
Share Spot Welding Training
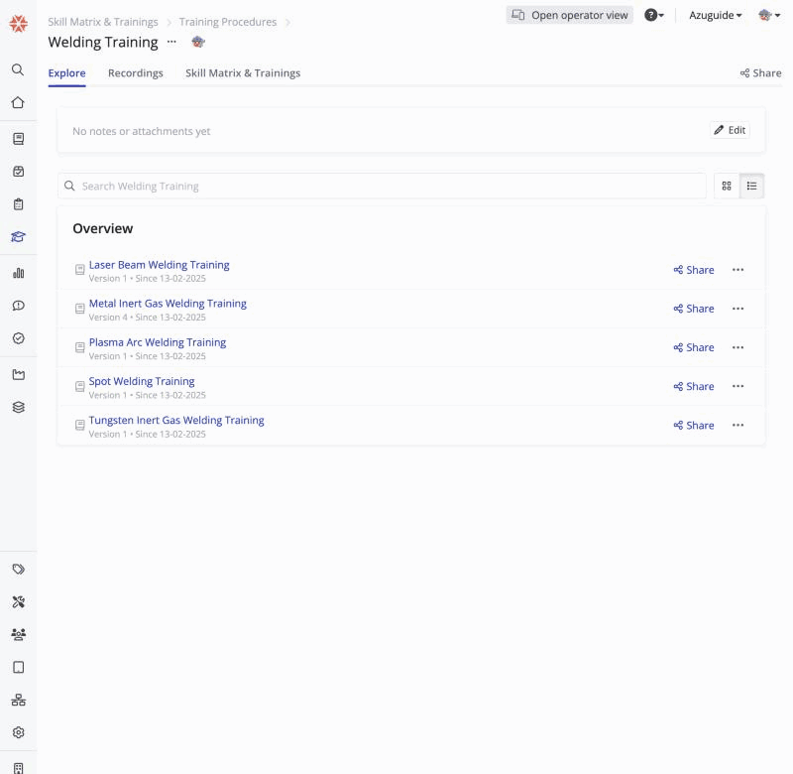click(x=694, y=386)
